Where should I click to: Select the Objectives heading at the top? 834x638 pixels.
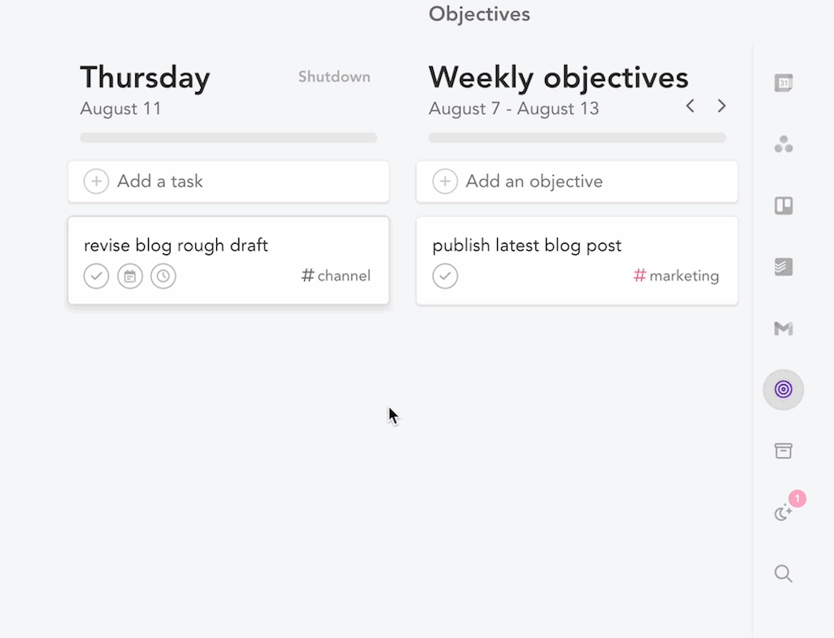point(479,14)
